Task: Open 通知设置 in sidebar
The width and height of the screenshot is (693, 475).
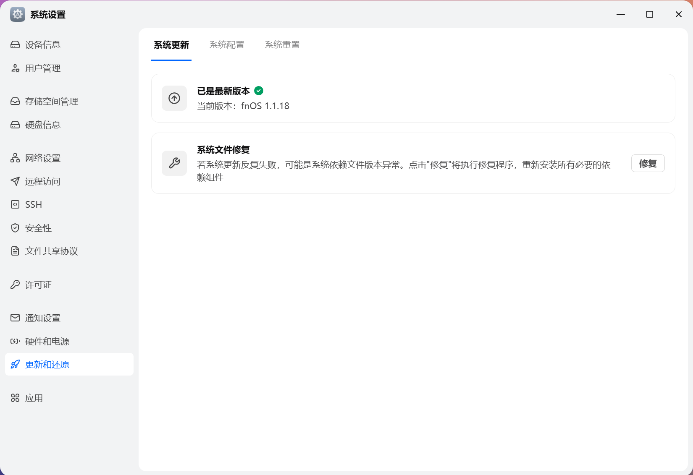Action: 69,318
